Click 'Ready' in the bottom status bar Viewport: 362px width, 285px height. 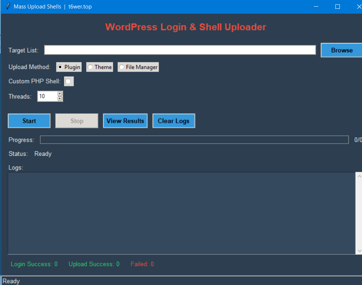click(x=11, y=281)
